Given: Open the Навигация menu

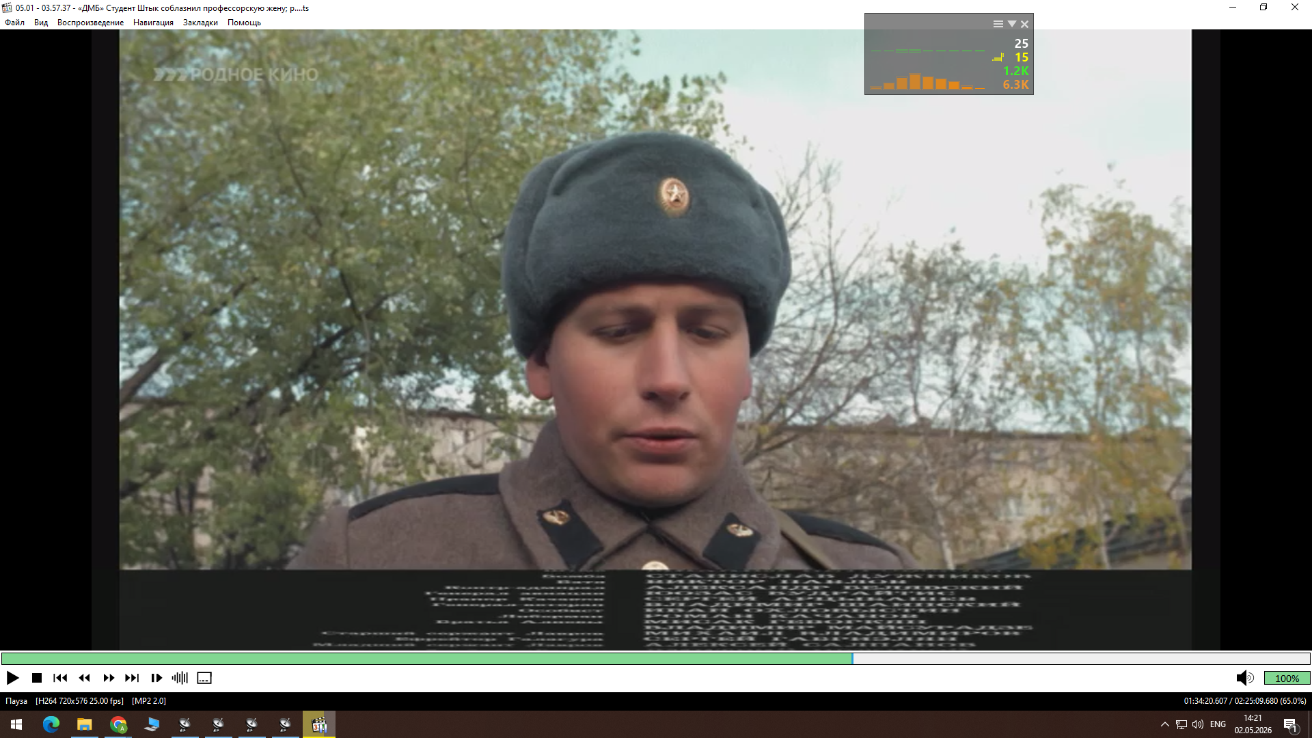Looking at the screenshot, I should tap(153, 23).
